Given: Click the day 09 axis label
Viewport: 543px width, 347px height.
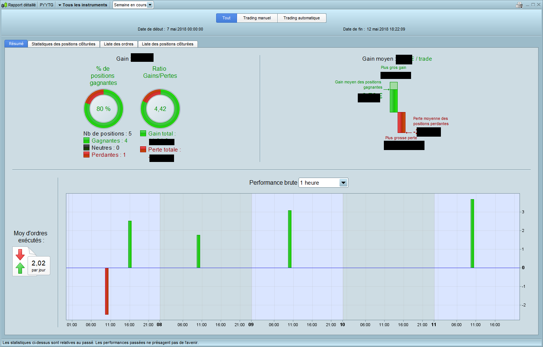Looking at the screenshot, I should (x=251, y=325).
